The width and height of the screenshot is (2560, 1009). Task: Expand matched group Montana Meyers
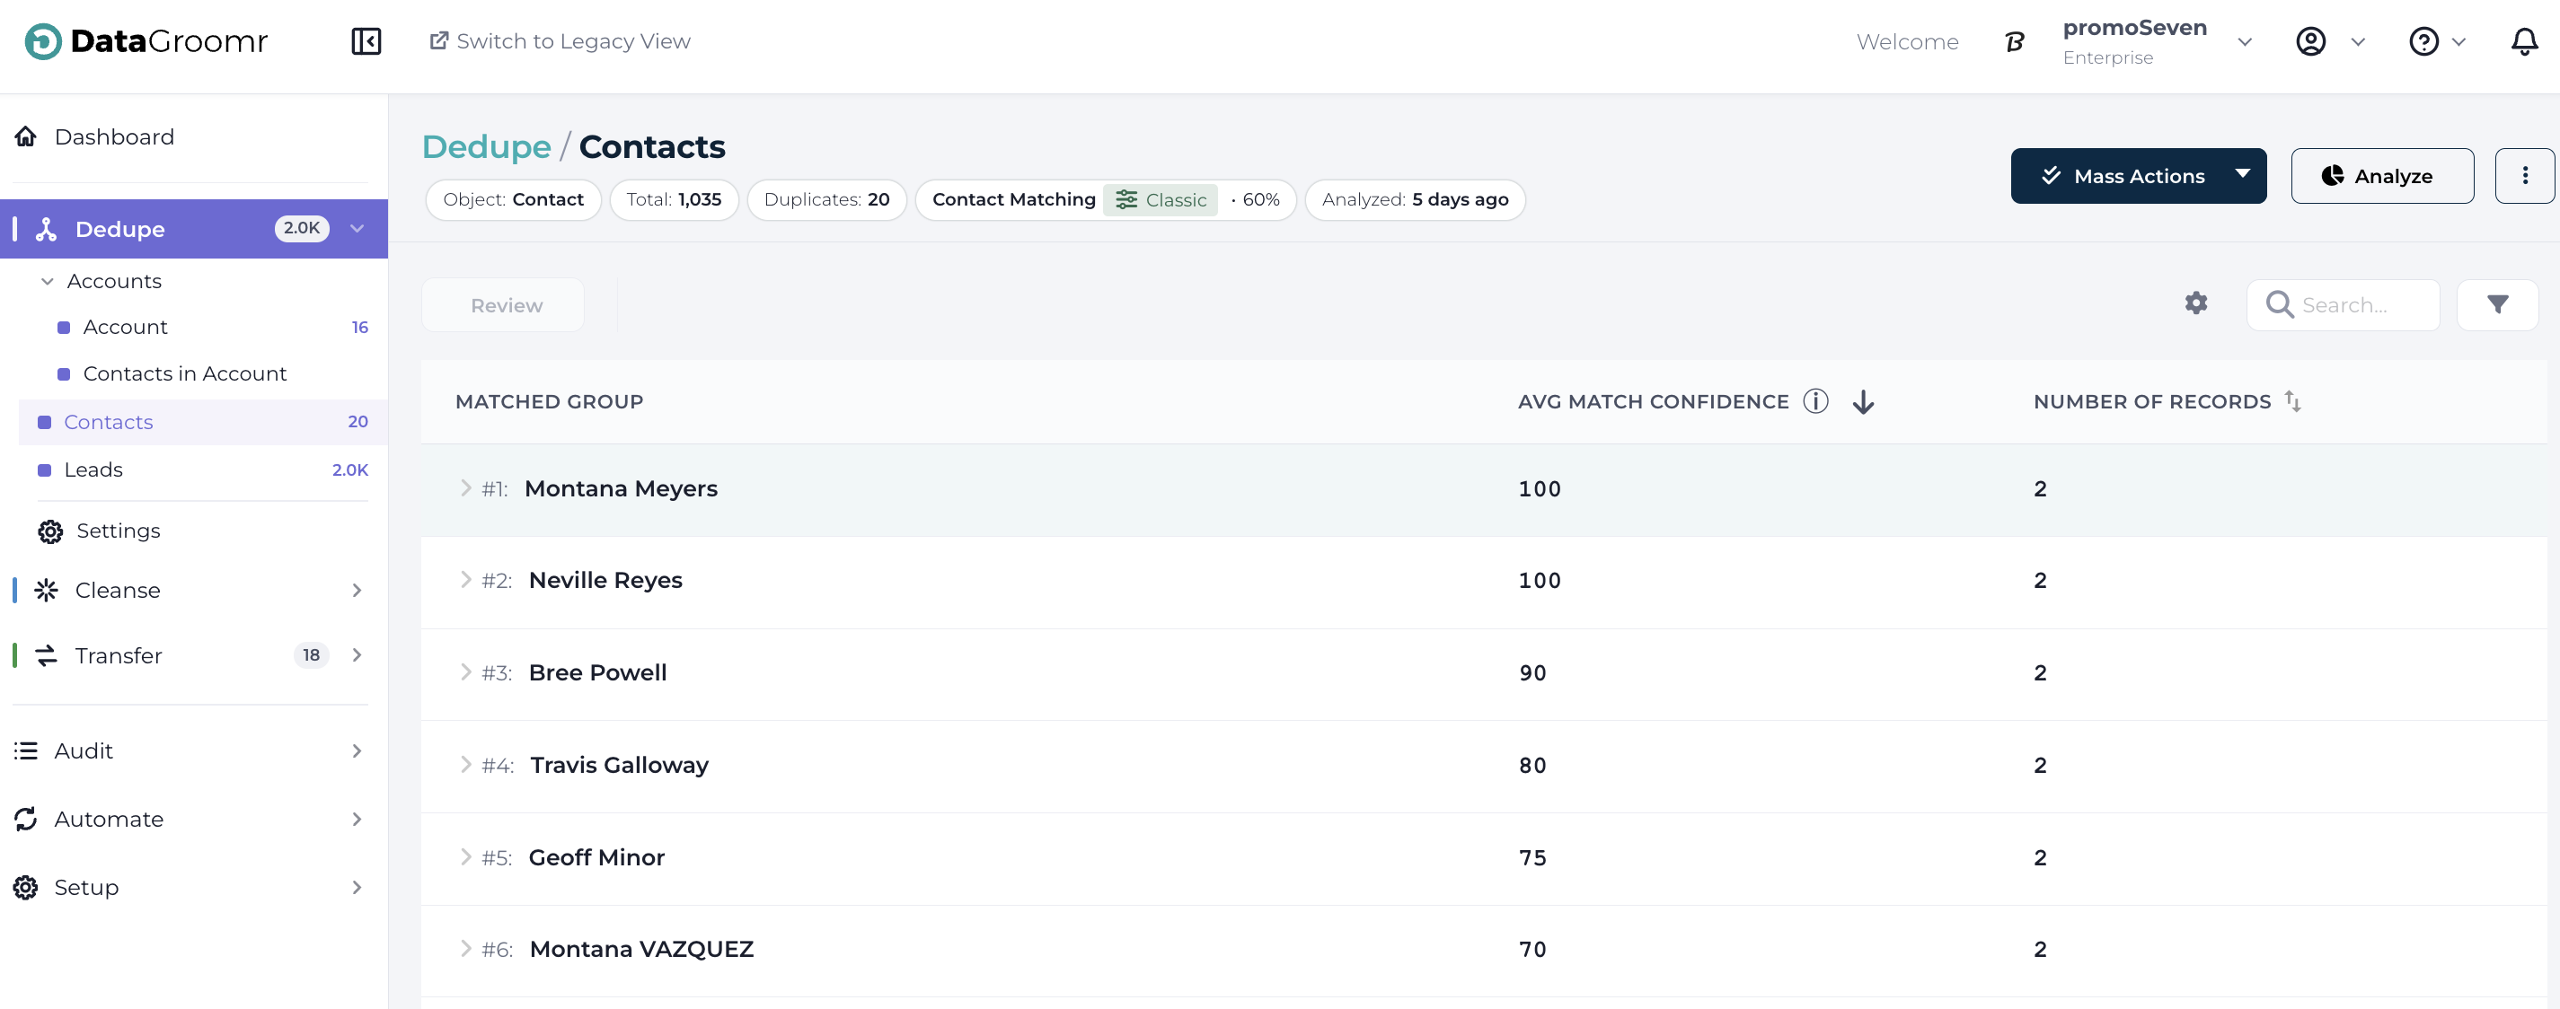(465, 487)
